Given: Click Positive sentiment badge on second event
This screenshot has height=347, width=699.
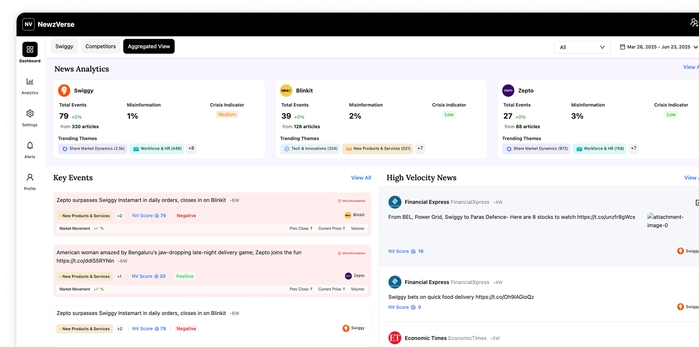Looking at the screenshot, I should tap(185, 277).
